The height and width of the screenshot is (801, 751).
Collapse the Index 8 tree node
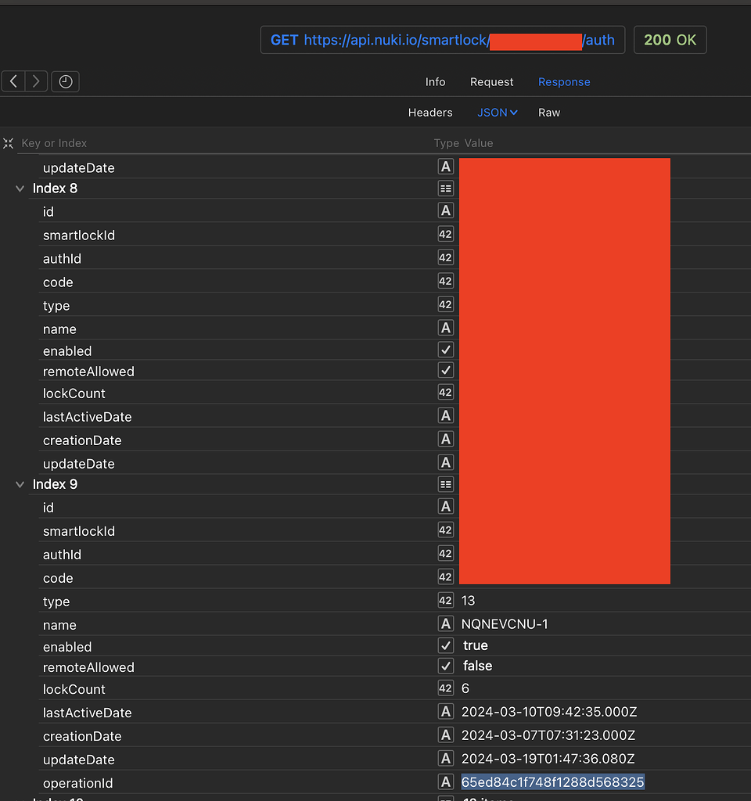(19, 188)
